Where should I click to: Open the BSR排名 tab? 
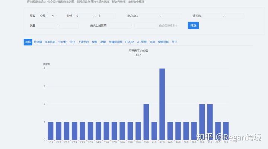[50, 42]
